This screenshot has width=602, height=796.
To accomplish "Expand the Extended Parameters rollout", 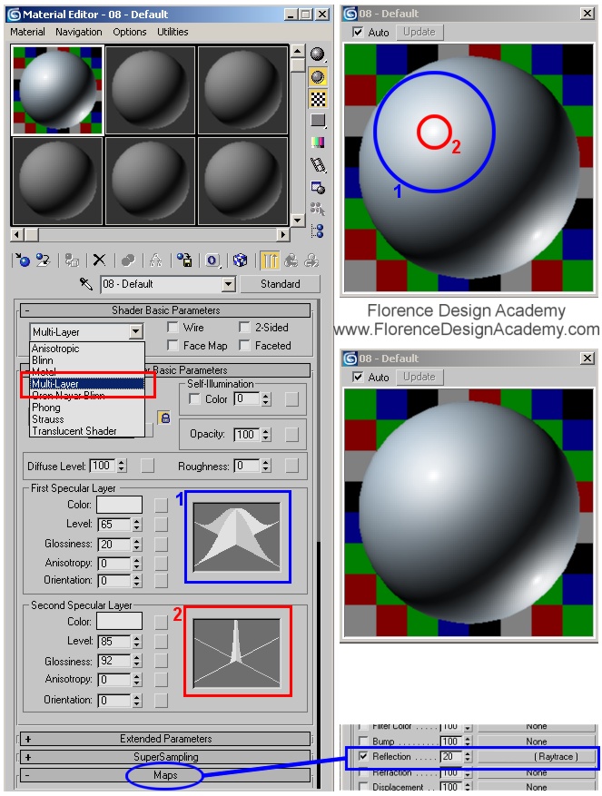I will (165, 739).
